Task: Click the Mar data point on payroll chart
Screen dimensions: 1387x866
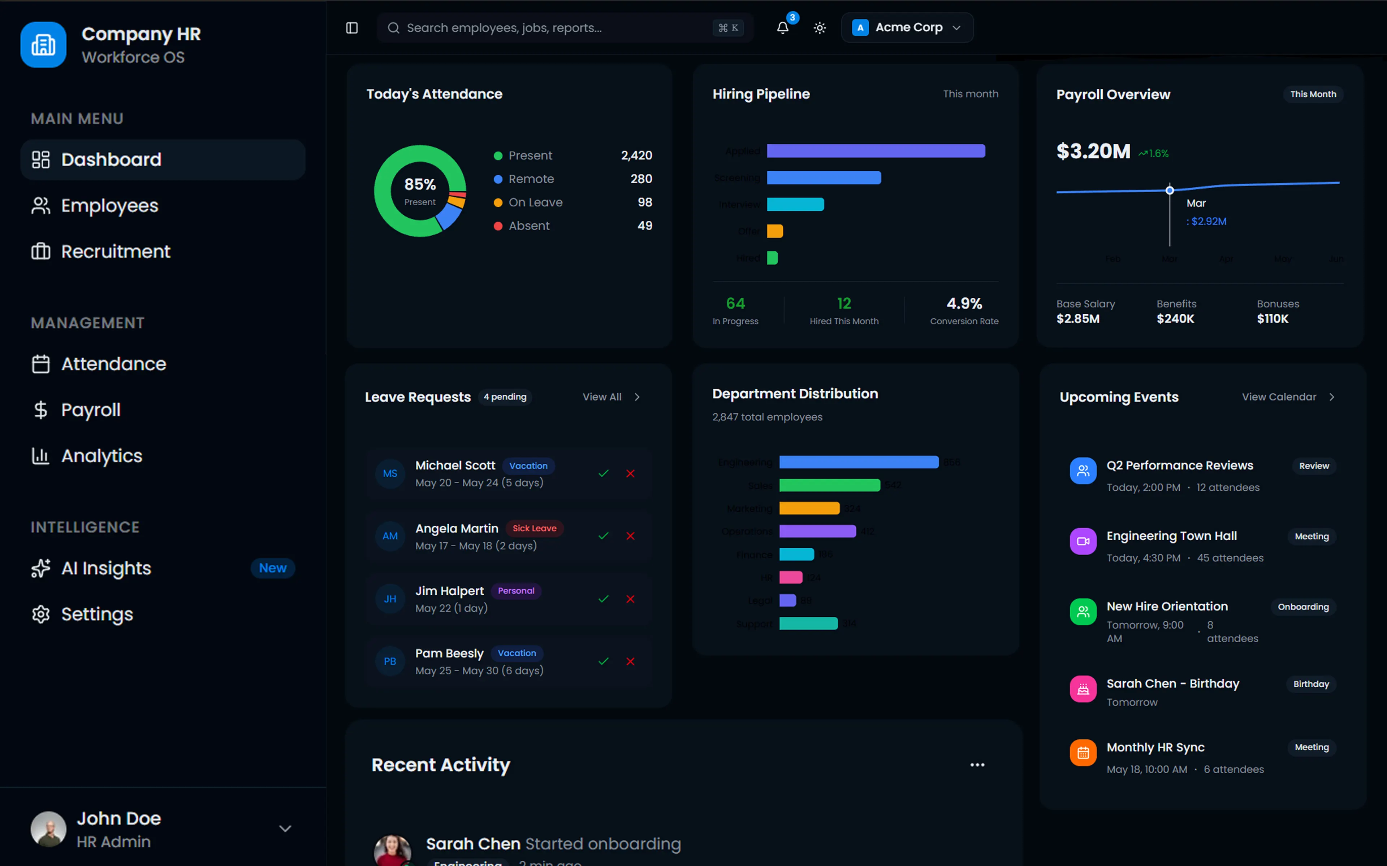Action: point(1170,190)
